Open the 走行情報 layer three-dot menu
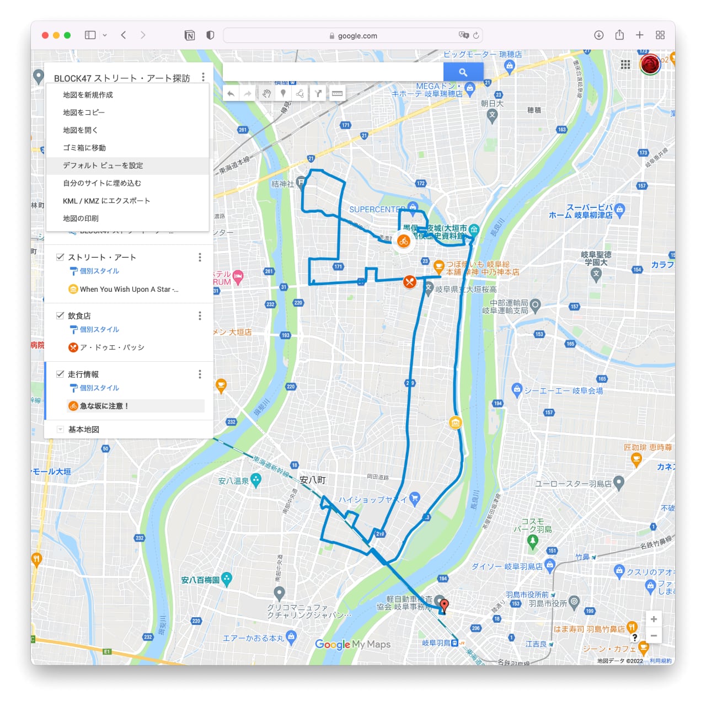This screenshot has width=706, height=706. tap(200, 375)
